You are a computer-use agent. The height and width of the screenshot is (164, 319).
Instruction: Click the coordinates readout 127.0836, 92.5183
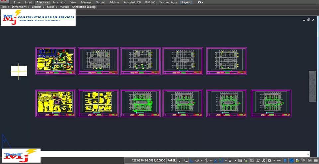149,160
